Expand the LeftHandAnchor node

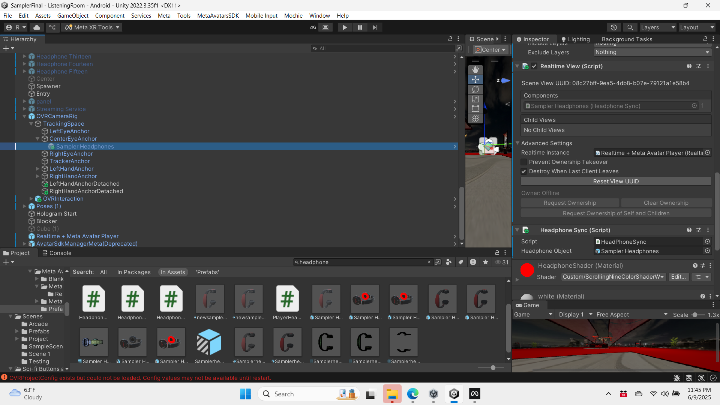click(x=37, y=169)
